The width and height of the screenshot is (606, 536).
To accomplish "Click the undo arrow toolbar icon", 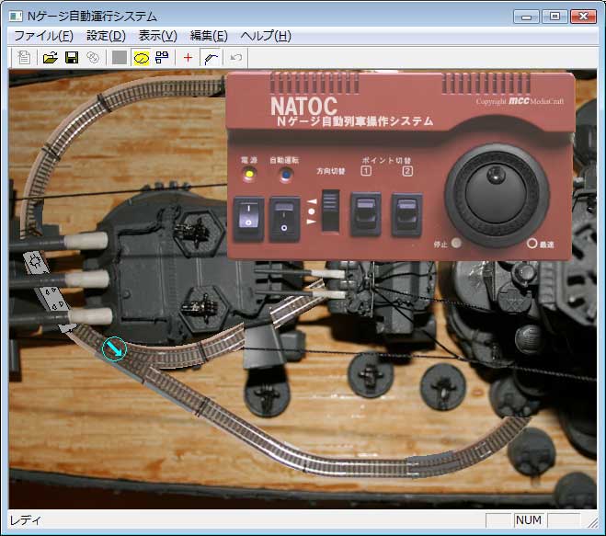I will coord(235,58).
